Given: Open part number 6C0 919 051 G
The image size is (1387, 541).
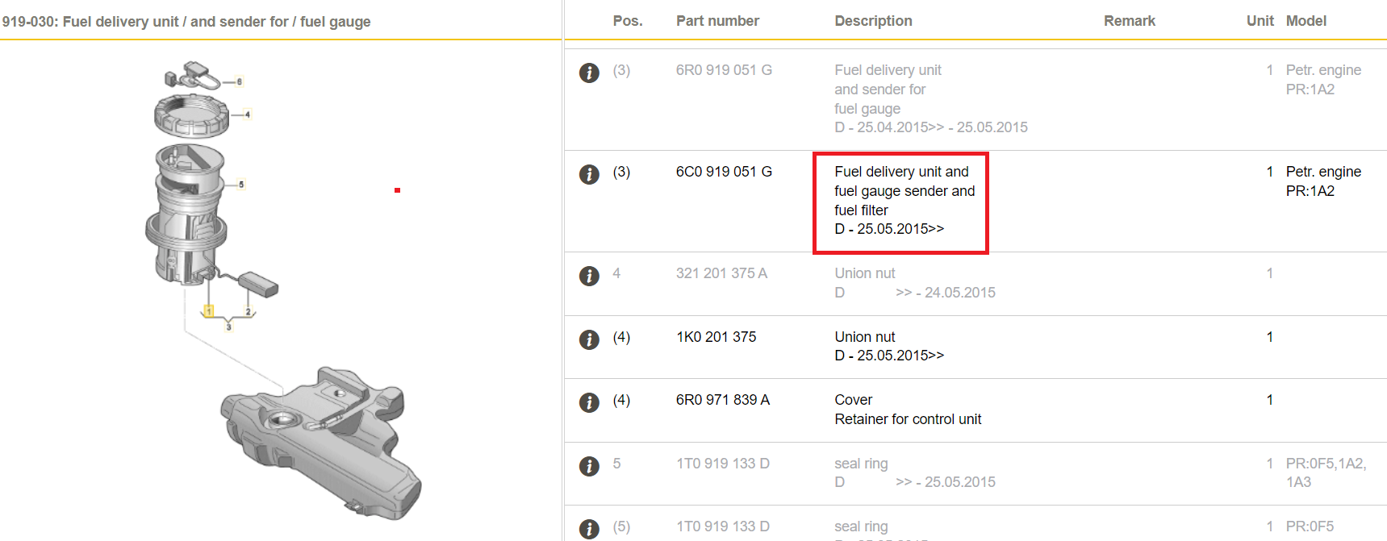Looking at the screenshot, I should point(723,171).
